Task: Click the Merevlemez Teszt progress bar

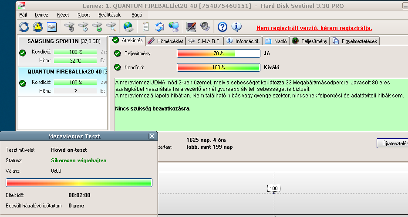Action: tap(79, 183)
